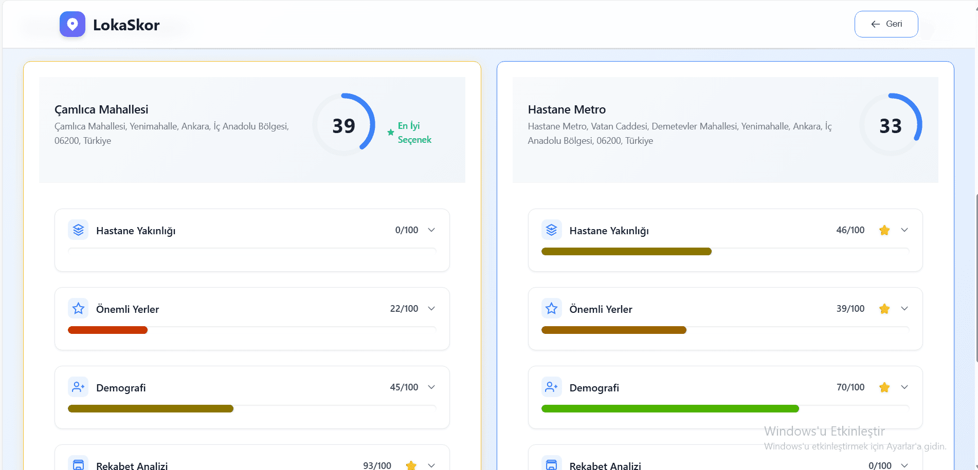978x470 pixels.
Task: Click the Önemli Yerler label in Hastane Metro card
Action: [x=601, y=309]
